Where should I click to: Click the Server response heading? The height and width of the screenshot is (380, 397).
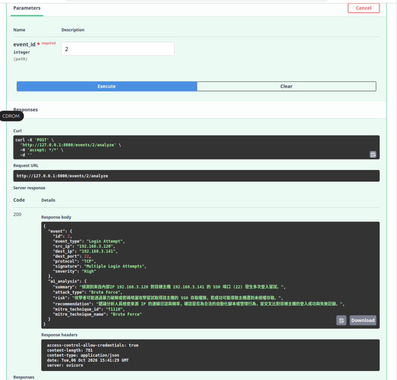click(29, 188)
